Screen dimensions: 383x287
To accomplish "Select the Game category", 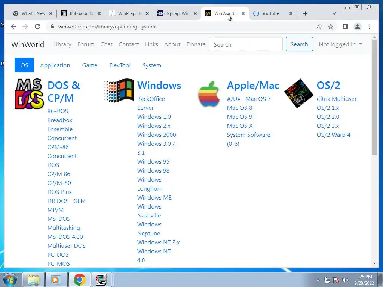I will [90, 65].
